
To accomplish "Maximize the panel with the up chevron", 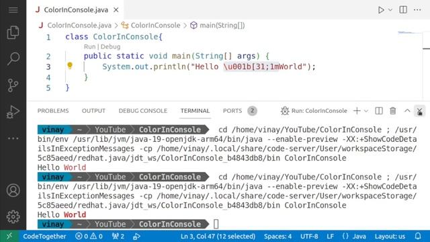I will click(x=407, y=111).
